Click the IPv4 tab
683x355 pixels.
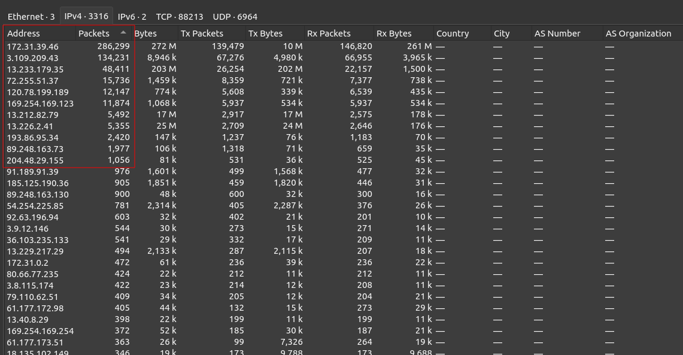point(86,17)
